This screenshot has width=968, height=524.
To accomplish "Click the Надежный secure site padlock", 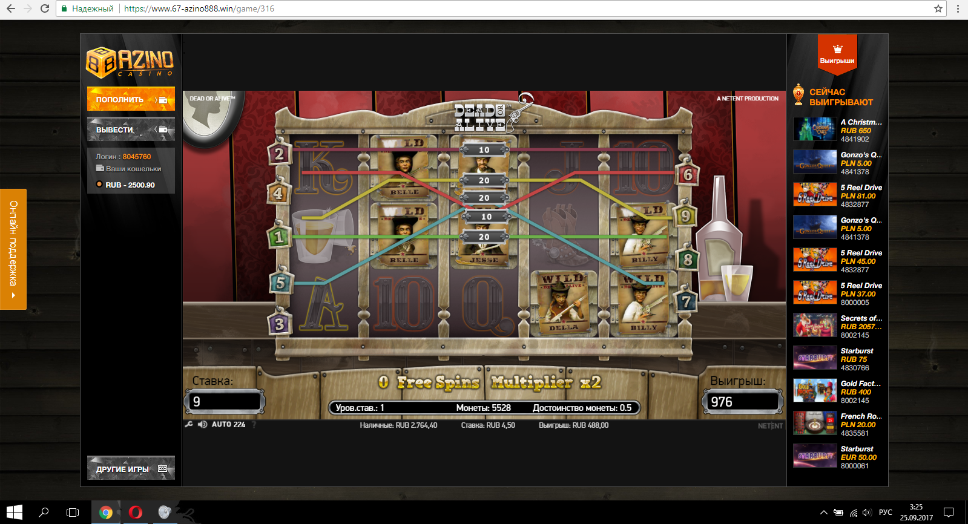I will point(64,8).
